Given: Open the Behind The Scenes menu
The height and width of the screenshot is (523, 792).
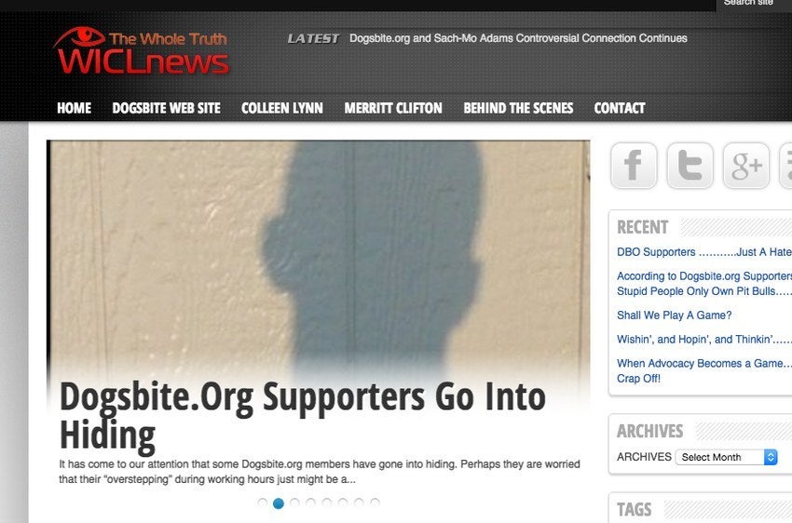Looking at the screenshot, I should pos(518,108).
